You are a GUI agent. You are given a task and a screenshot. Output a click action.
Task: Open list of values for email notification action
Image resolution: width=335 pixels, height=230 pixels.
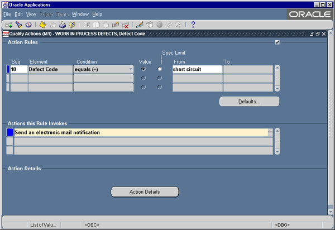click(x=270, y=132)
